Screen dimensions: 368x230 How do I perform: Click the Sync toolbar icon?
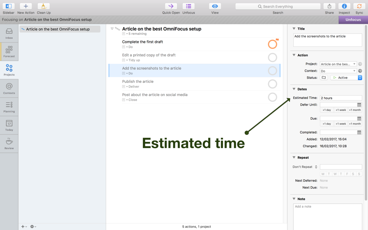tap(359, 6)
